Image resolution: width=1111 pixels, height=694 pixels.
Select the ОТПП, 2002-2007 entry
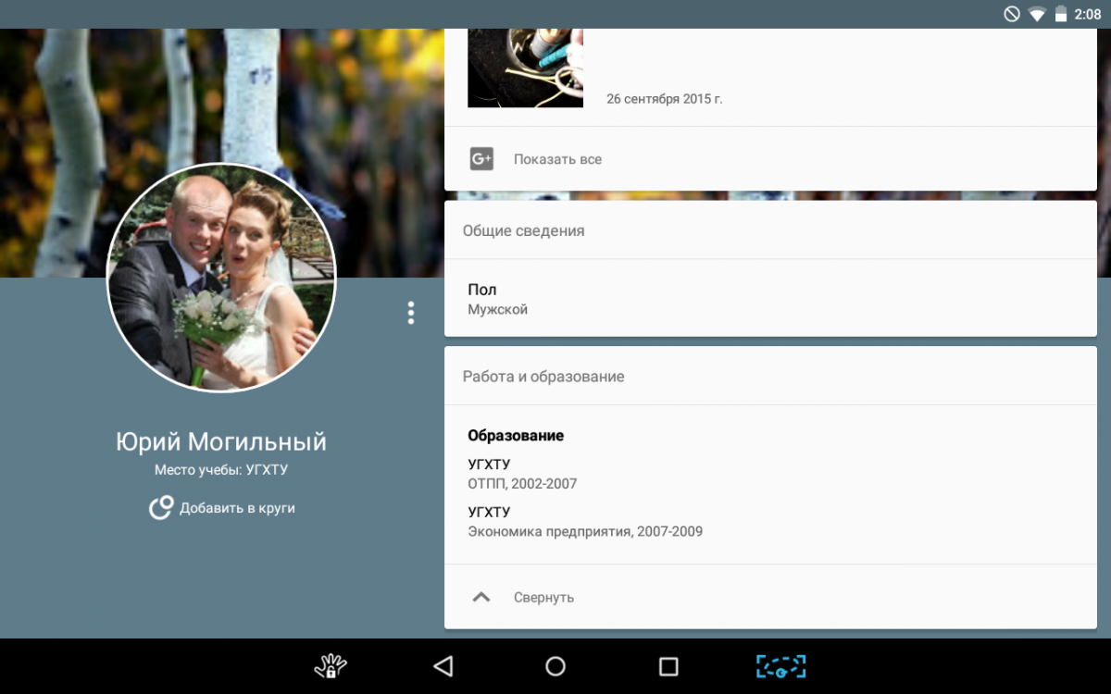coord(522,484)
